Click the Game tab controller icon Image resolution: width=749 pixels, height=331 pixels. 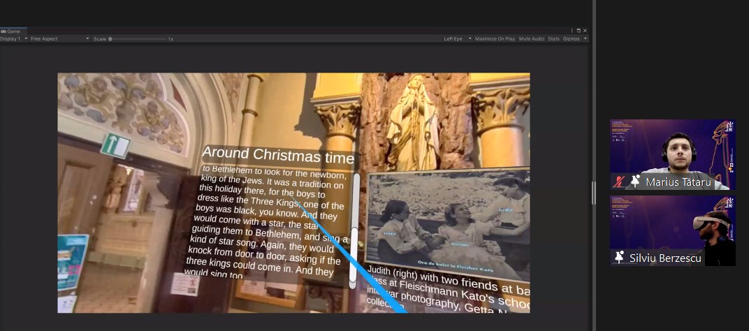3,31
